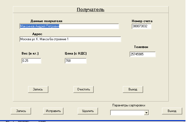Click the Удалить button

(x=88, y=111)
